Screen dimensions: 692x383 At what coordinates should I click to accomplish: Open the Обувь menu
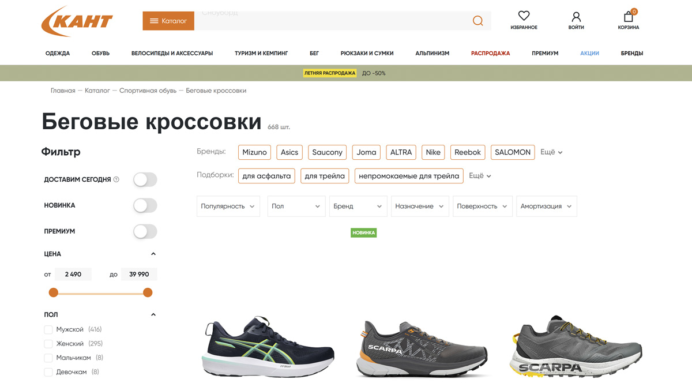click(x=100, y=53)
